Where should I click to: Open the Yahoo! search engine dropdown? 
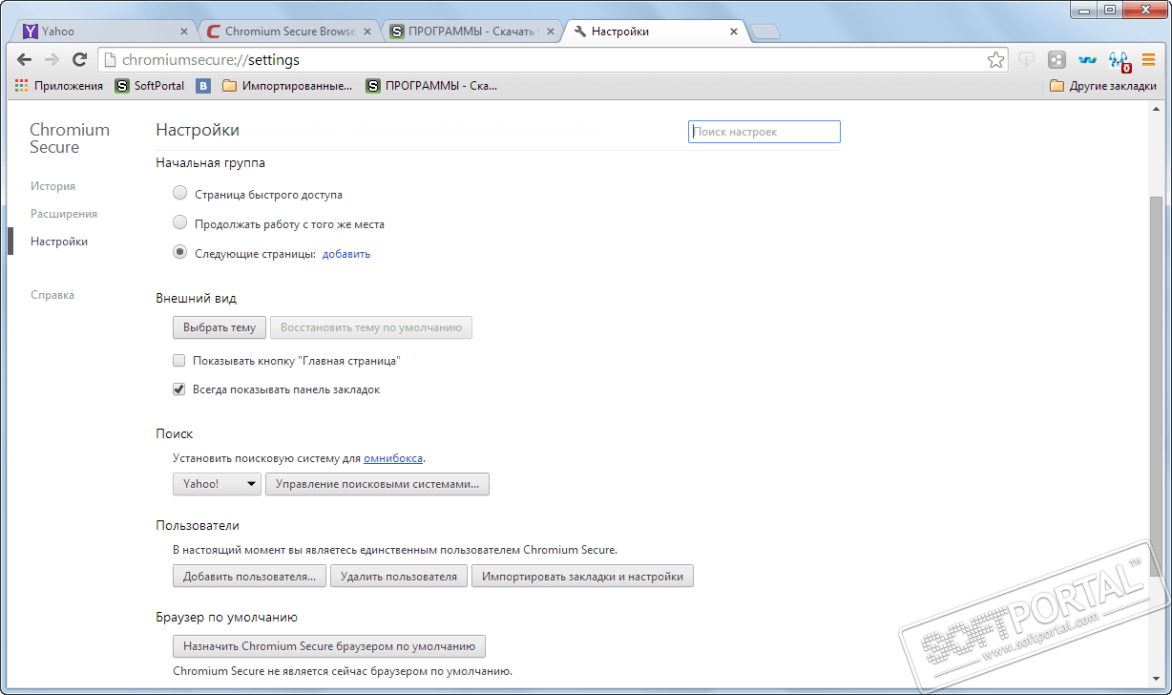[x=217, y=484]
